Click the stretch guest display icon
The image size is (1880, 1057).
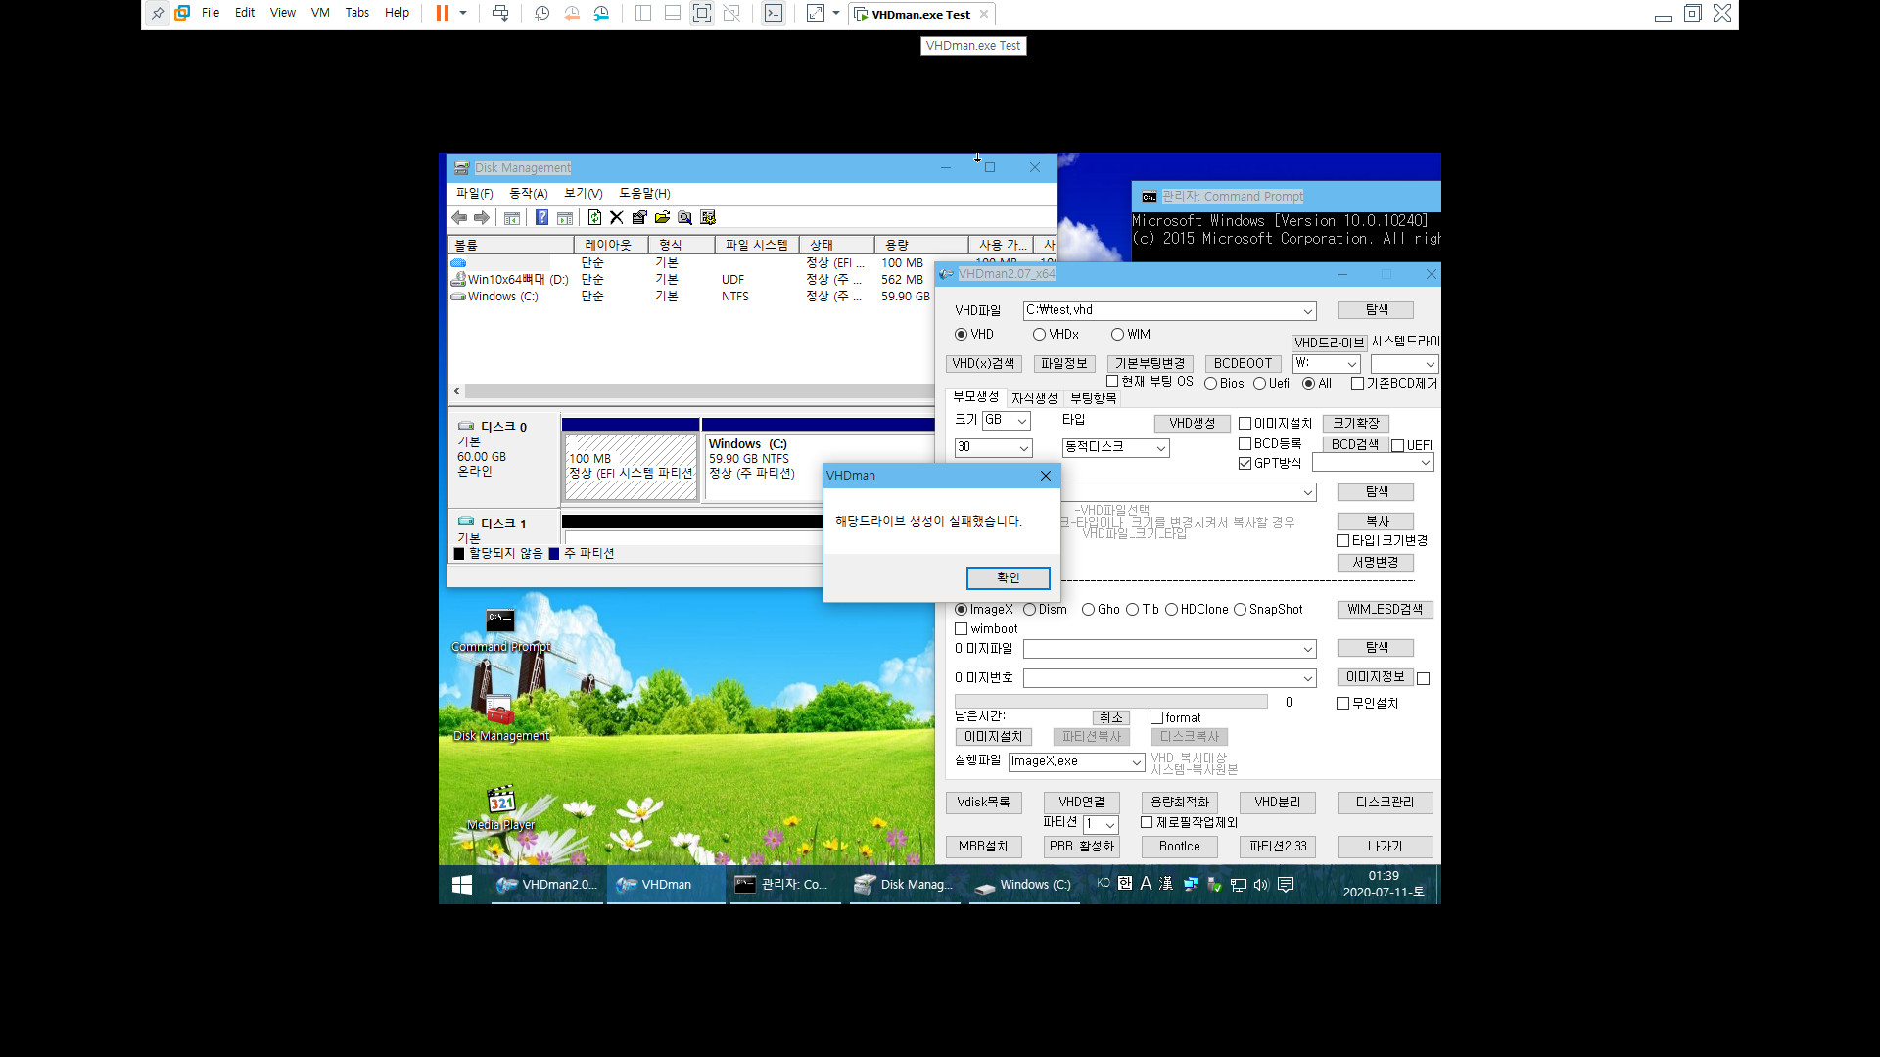(816, 13)
